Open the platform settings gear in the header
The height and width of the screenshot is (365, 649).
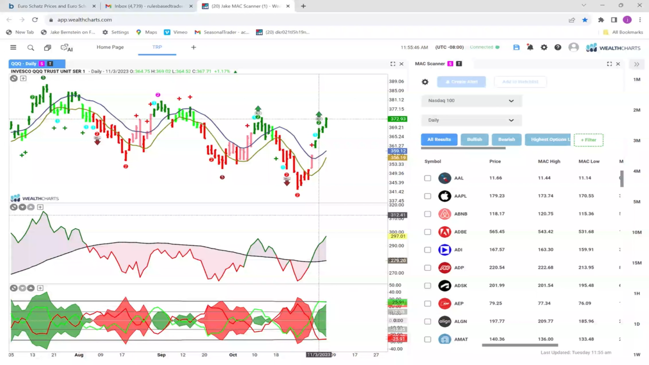pyautogui.click(x=544, y=47)
